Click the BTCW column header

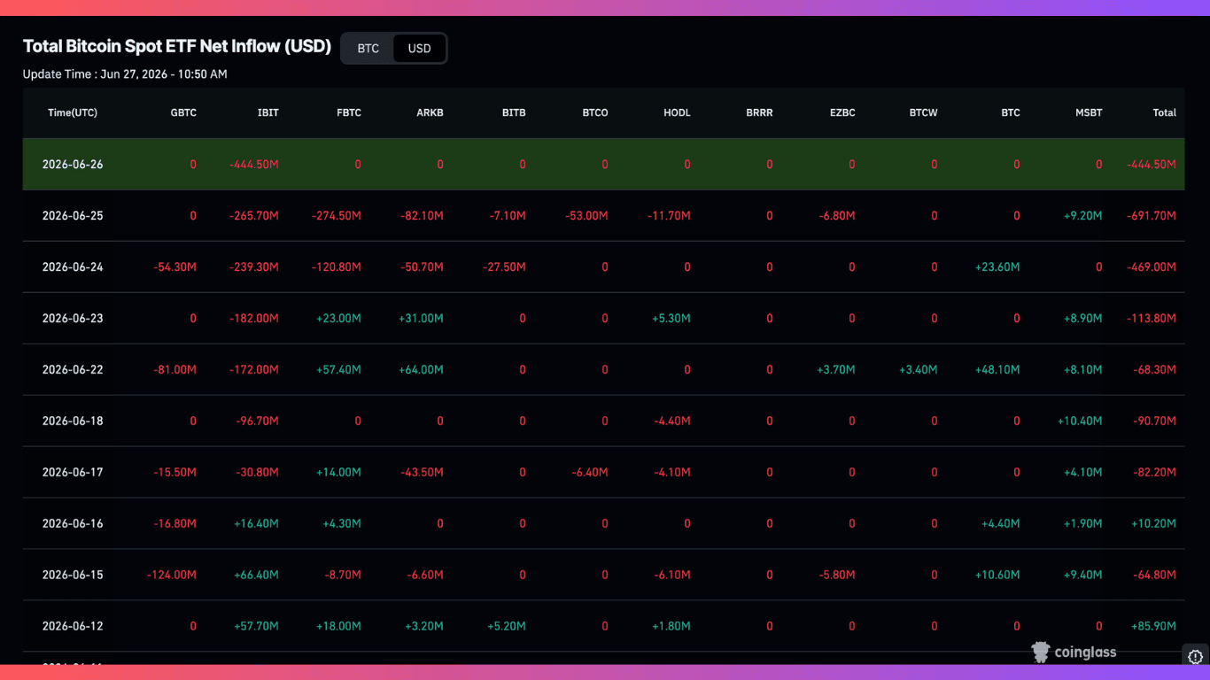pyautogui.click(x=923, y=112)
